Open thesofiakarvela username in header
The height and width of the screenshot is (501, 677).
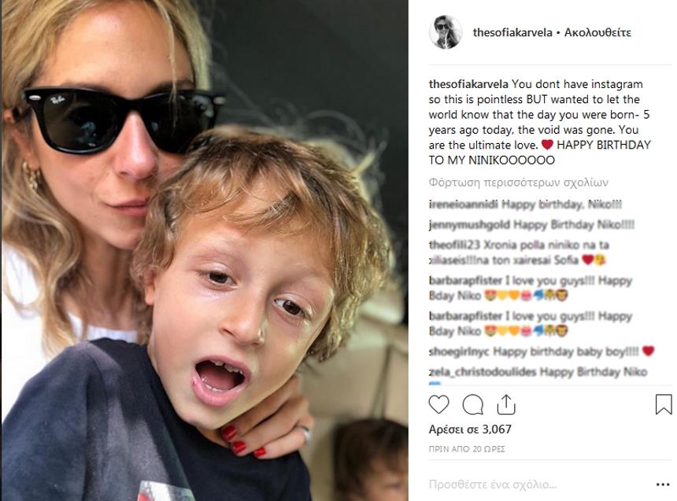tap(512, 32)
